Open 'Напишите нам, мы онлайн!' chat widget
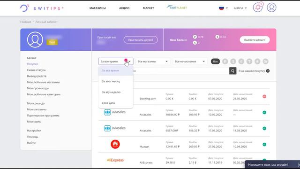Viewport: 300px width, 169px height. [x=272, y=165]
